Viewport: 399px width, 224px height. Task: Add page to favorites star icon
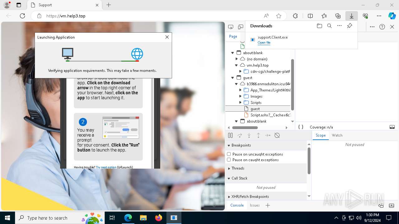[x=279, y=16]
